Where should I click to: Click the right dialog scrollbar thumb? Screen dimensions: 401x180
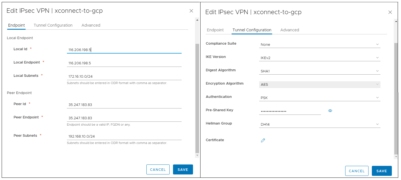(396, 98)
